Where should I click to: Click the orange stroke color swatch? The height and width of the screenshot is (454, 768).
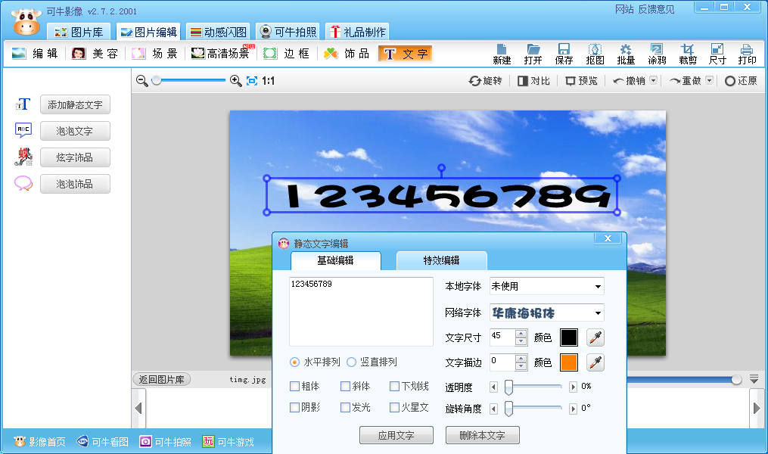pyautogui.click(x=569, y=362)
